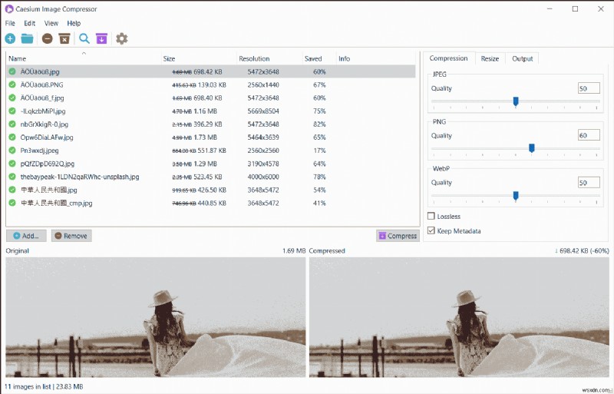Select the Pn3wxdj.jpeg file row
The width and height of the screenshot is (614, 394).
210,151
